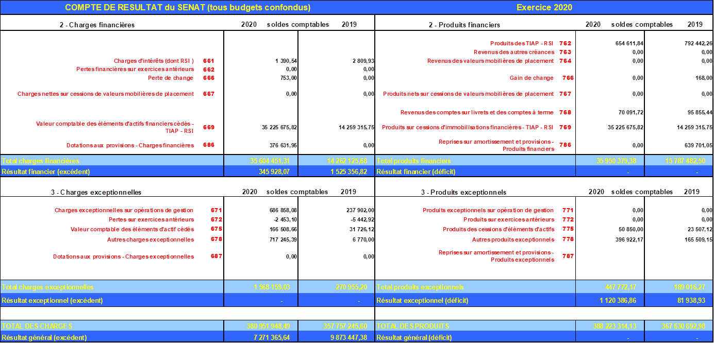Select the 1 525 356,82 result cell

point(336,171)
